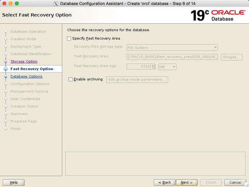This screenshot has width=249, height=187.
Task: Click the X11 icon in the title bar
Action: (x=56, y=3)
